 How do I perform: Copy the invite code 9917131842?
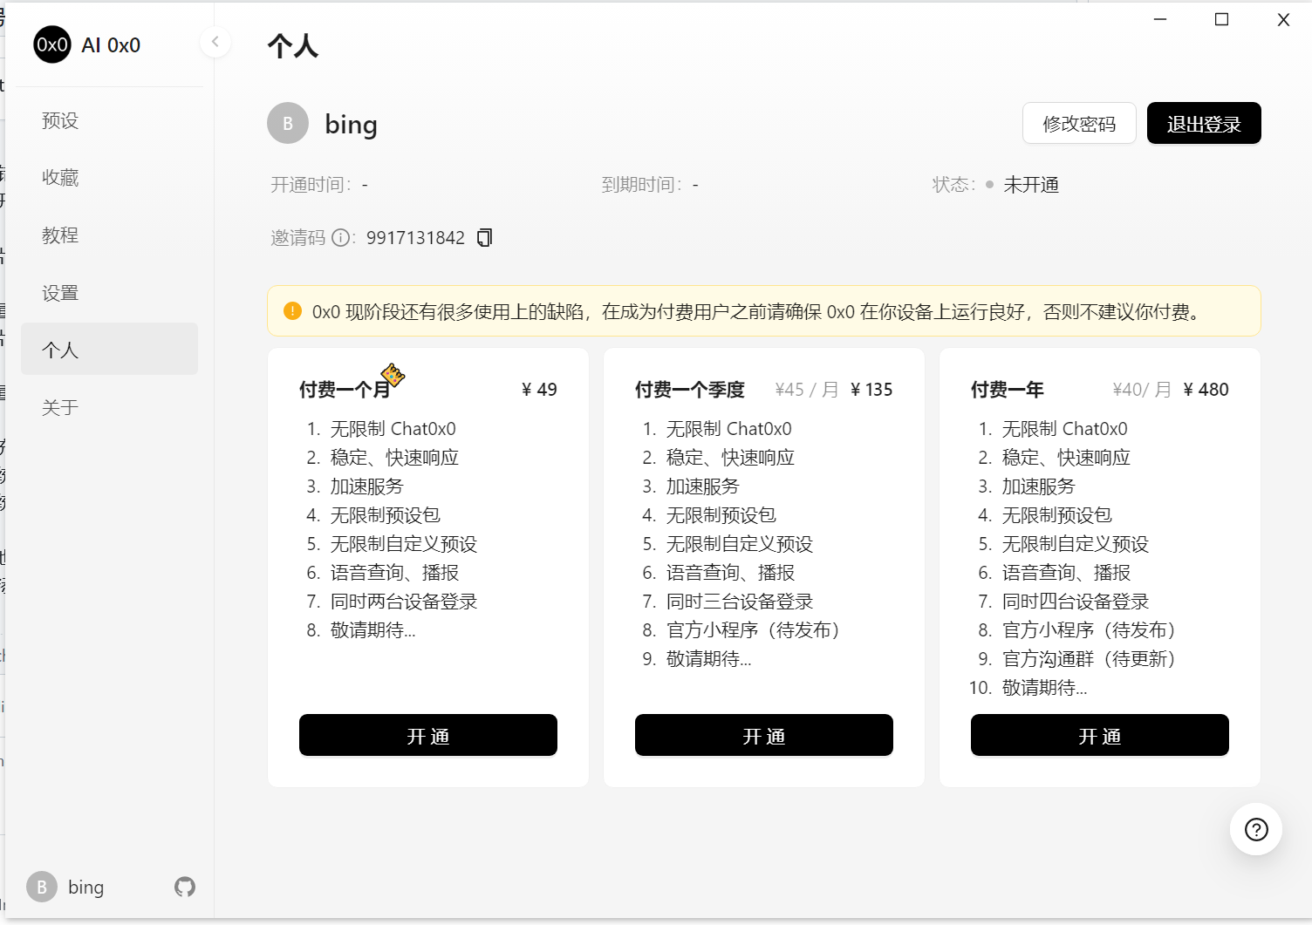click(484, 237)
